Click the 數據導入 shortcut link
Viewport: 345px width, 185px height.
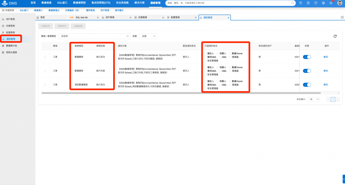38,10
